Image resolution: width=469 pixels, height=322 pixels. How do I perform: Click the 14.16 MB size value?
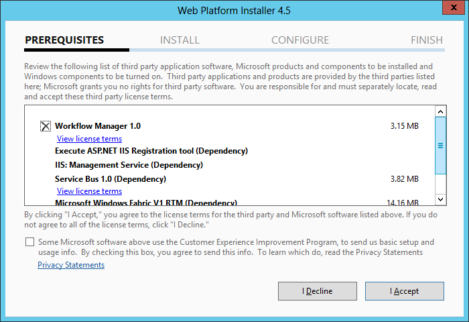[403, 203]
